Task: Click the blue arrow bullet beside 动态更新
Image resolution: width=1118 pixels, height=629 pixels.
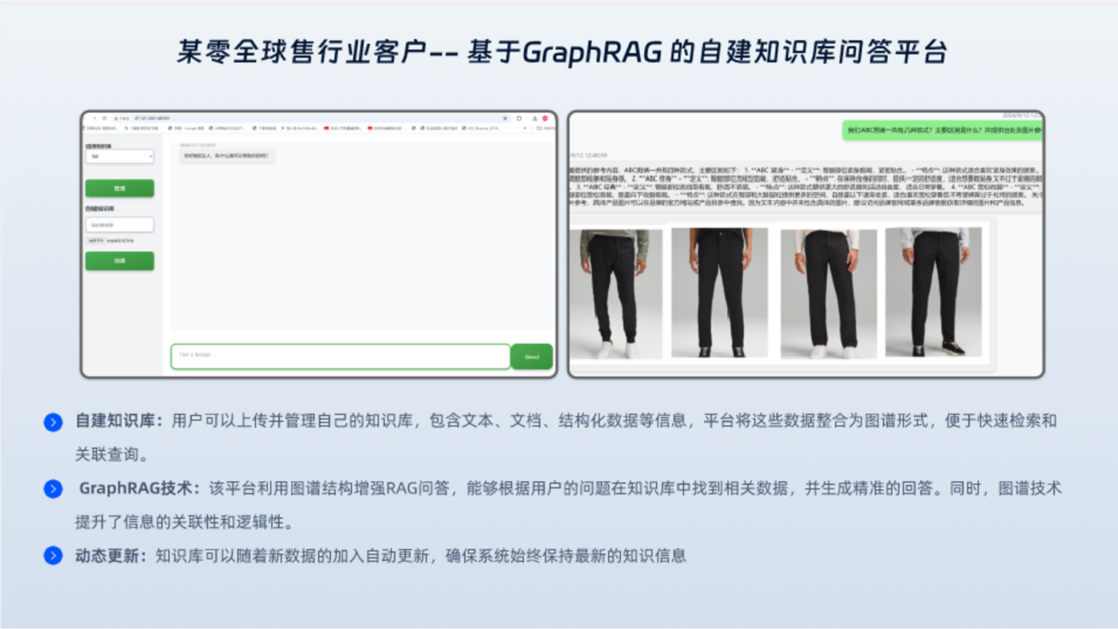Action: tap(53, 556)
